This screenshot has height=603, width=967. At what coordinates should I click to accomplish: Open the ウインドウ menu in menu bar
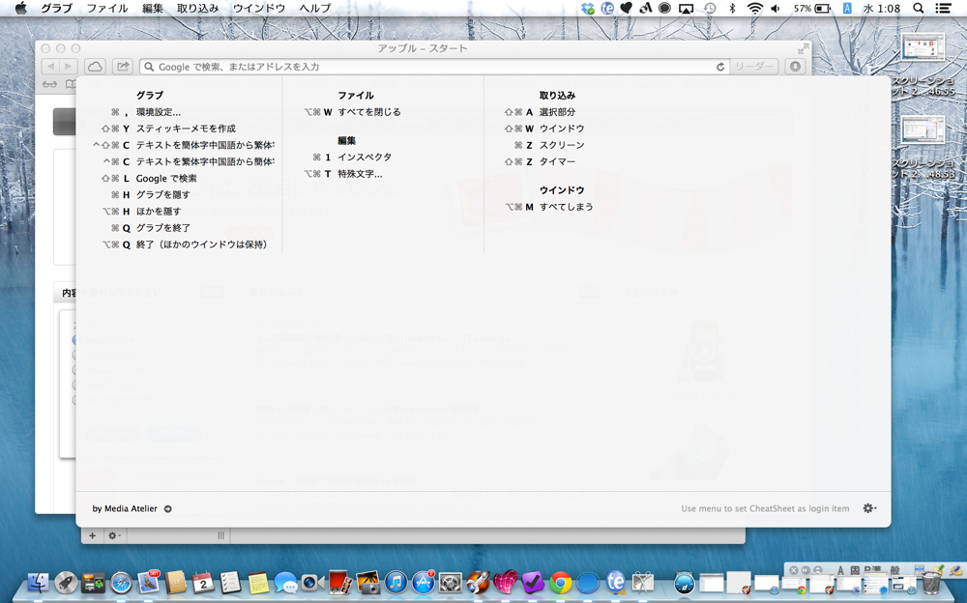[x=259, y=8]
